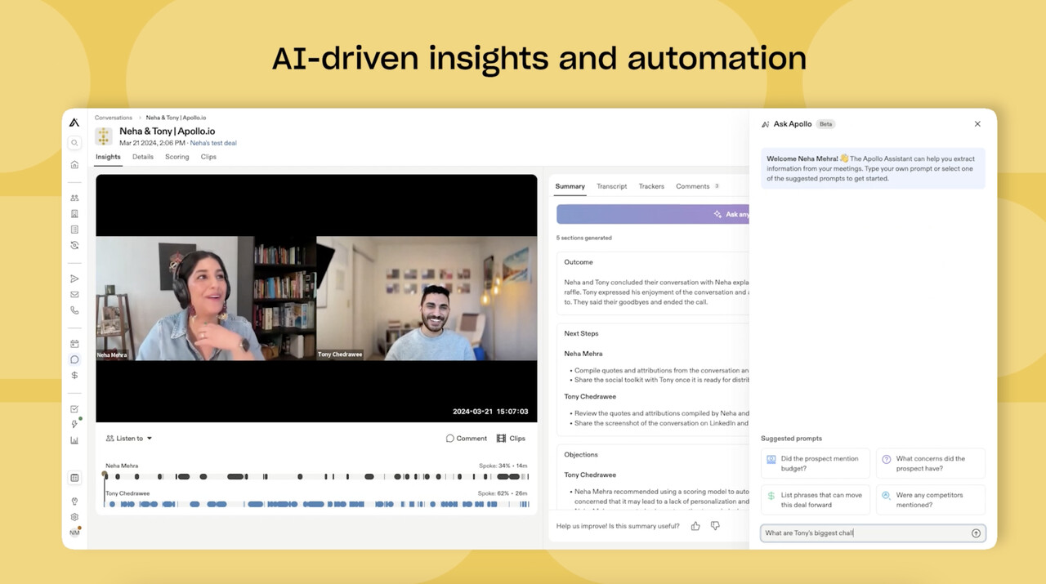
Task: Open Tasks checkmark icon in the sidebar
Action: (x=74, y=408)
